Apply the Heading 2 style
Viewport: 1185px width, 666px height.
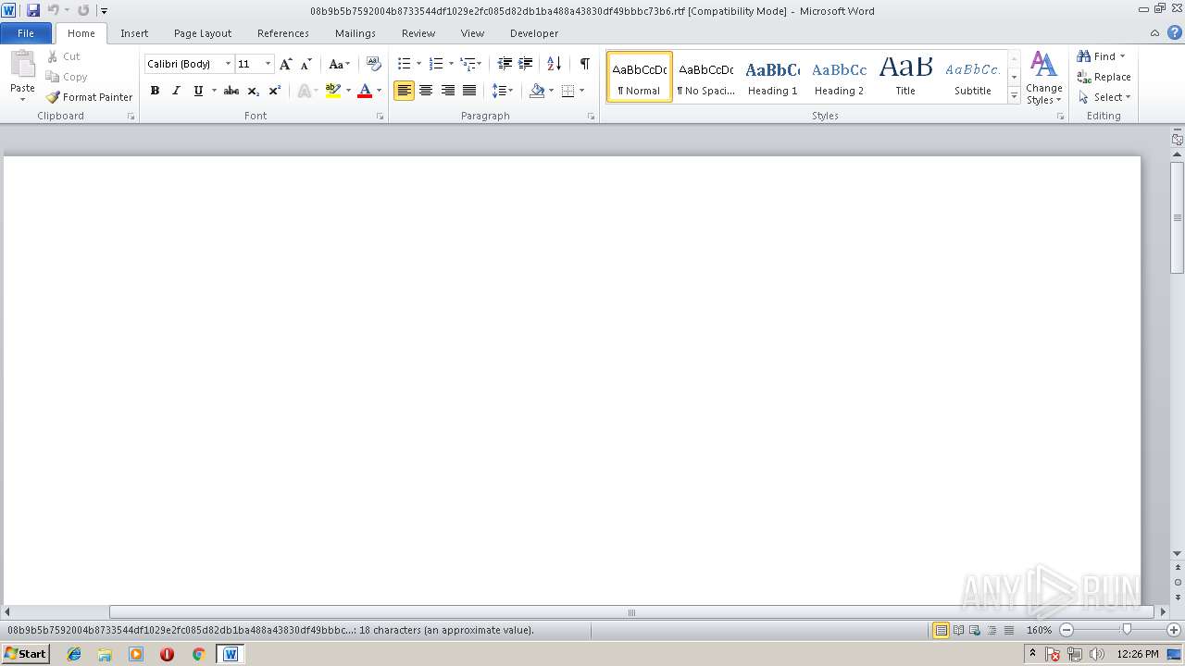(839, 77)
